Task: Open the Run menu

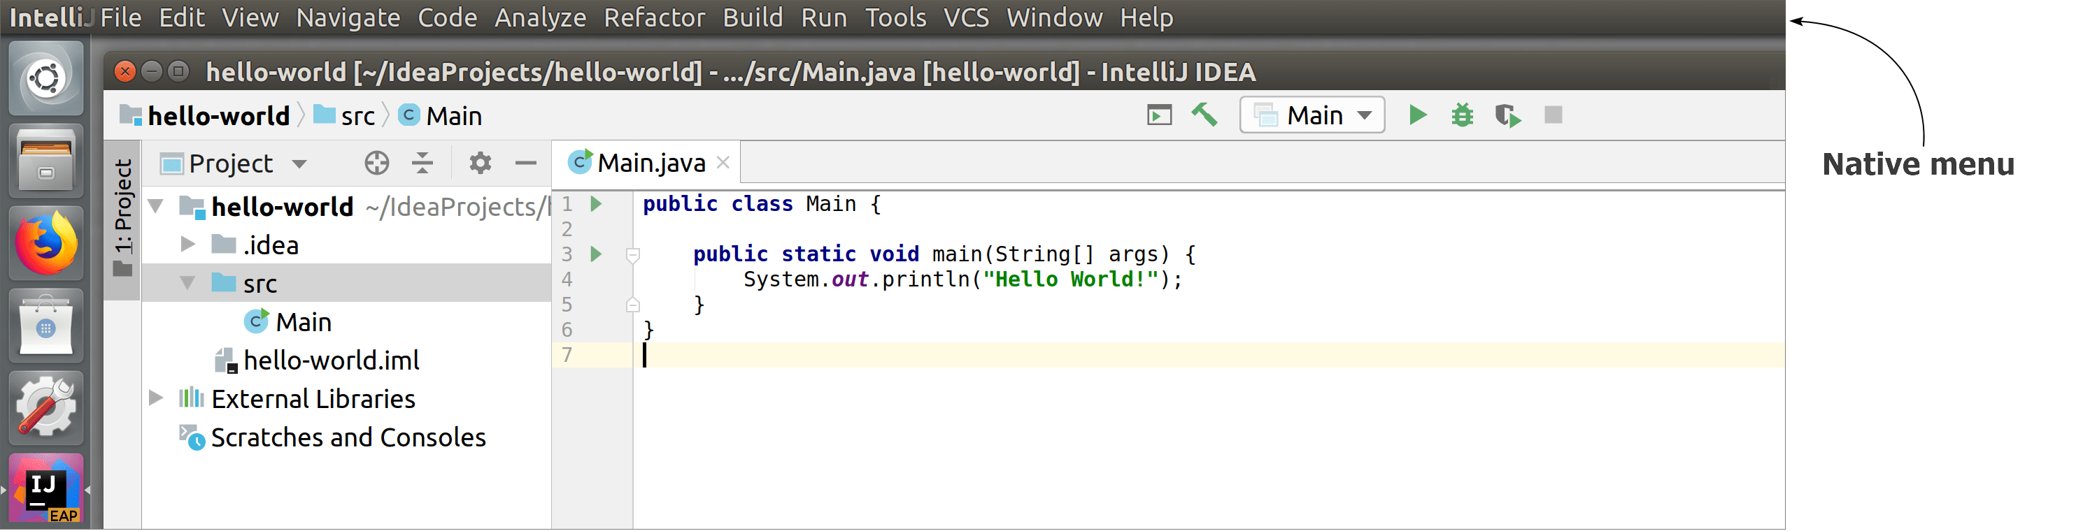Action: point(823,17)
